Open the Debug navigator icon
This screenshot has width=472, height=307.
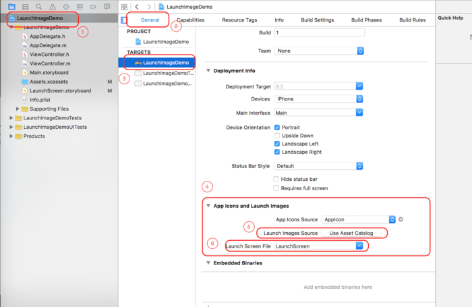click(x=80, y=7)
